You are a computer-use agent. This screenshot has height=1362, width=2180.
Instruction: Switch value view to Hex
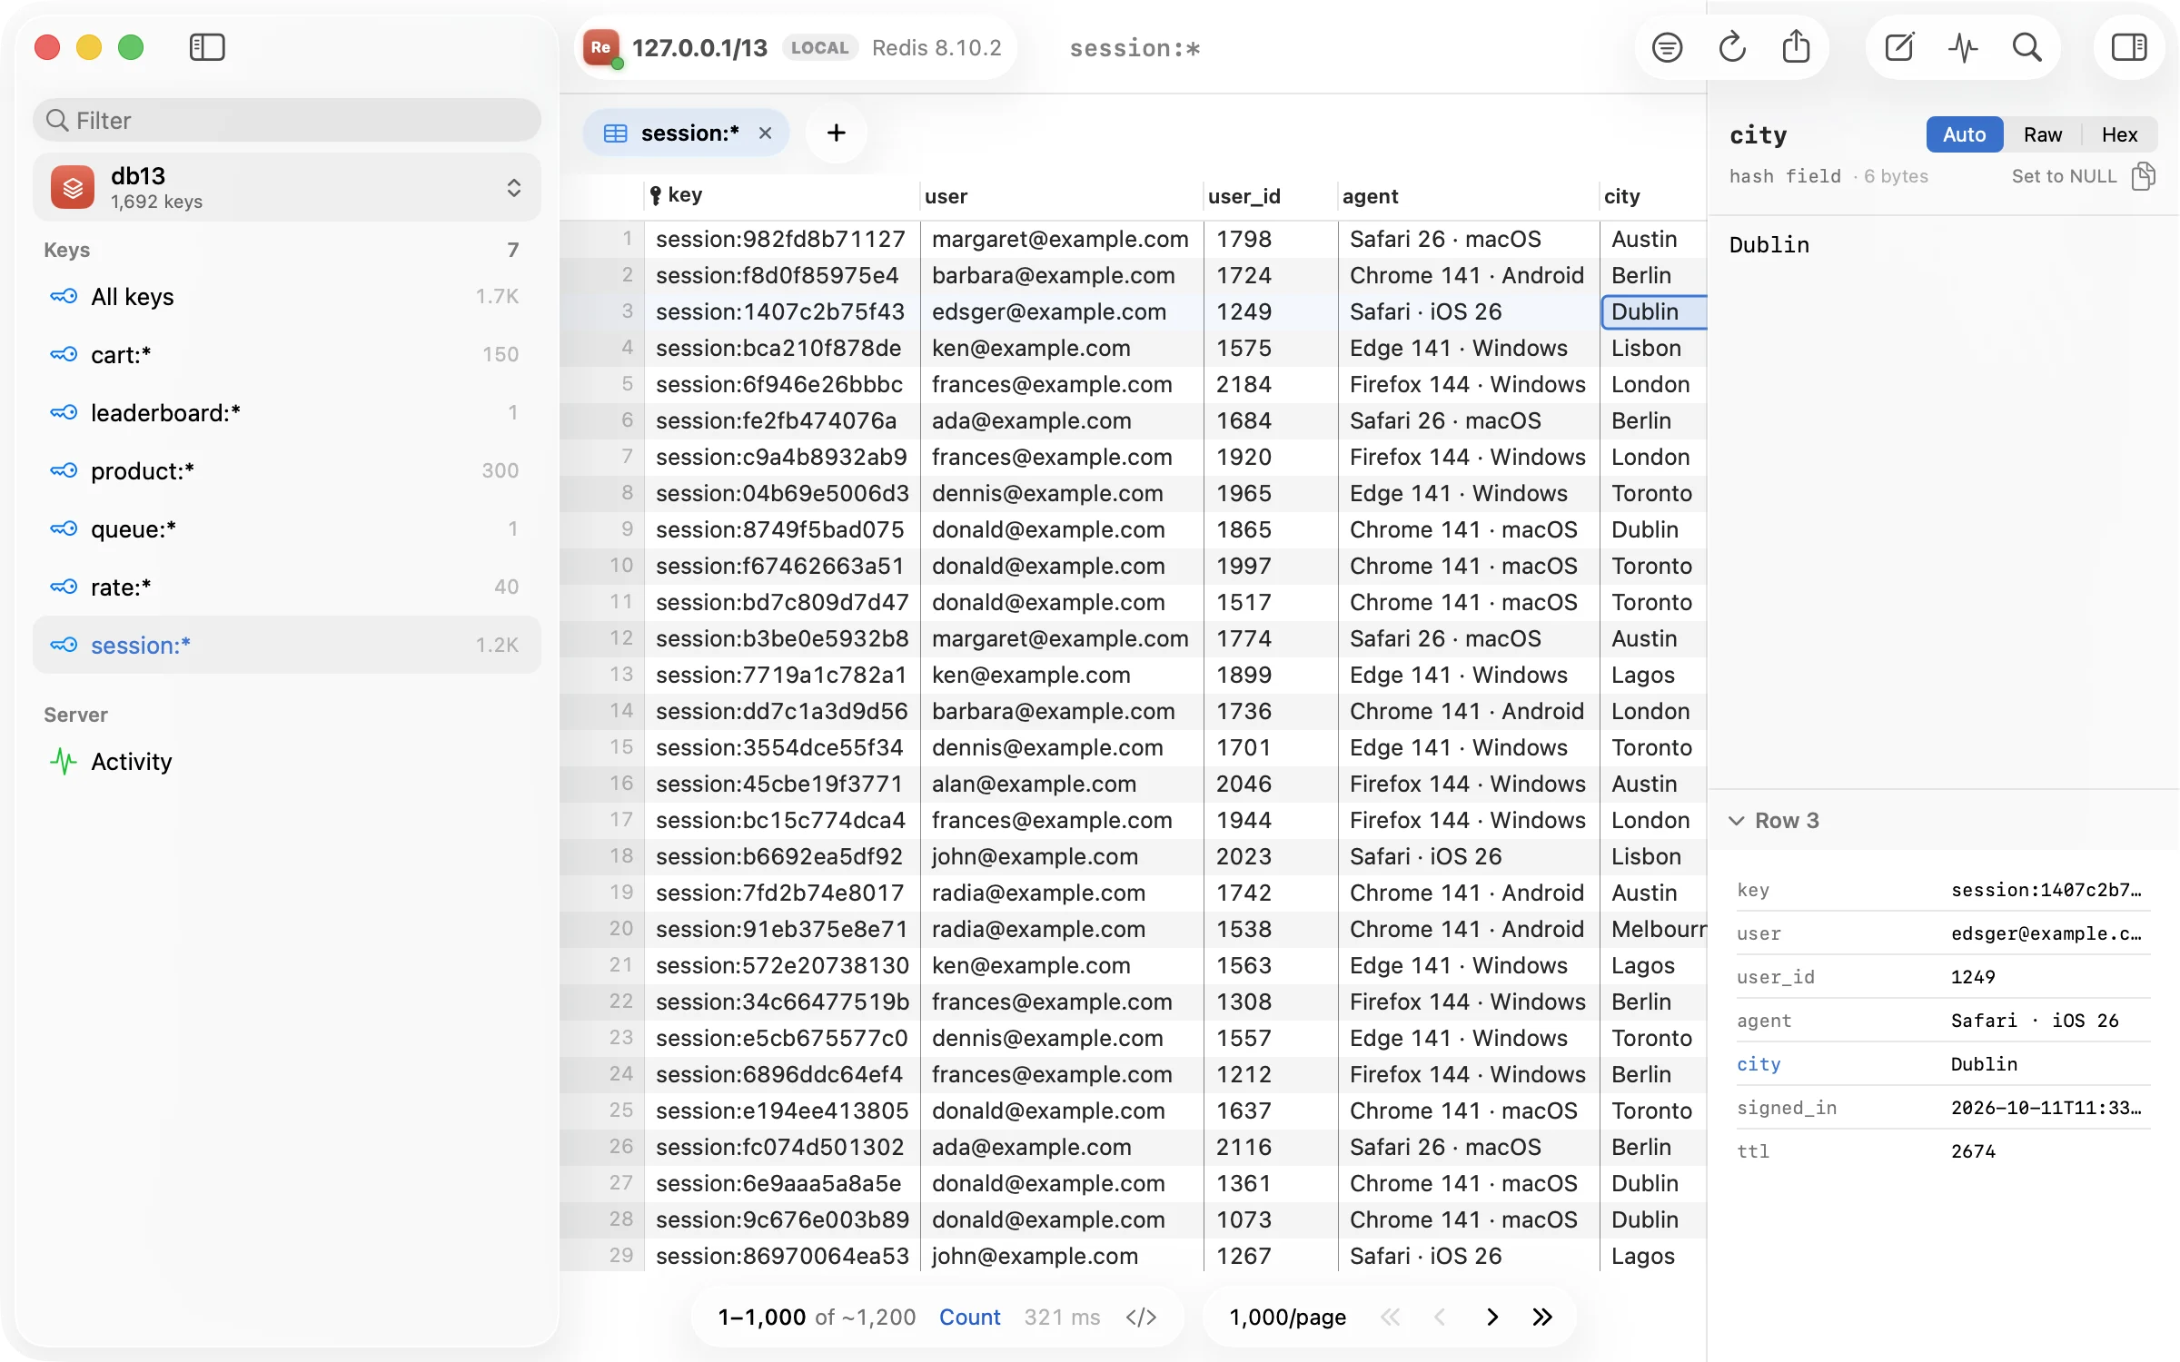point(2119,134)
